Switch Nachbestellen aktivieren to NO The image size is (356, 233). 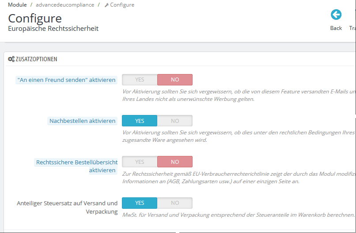[x=175, y=121]
